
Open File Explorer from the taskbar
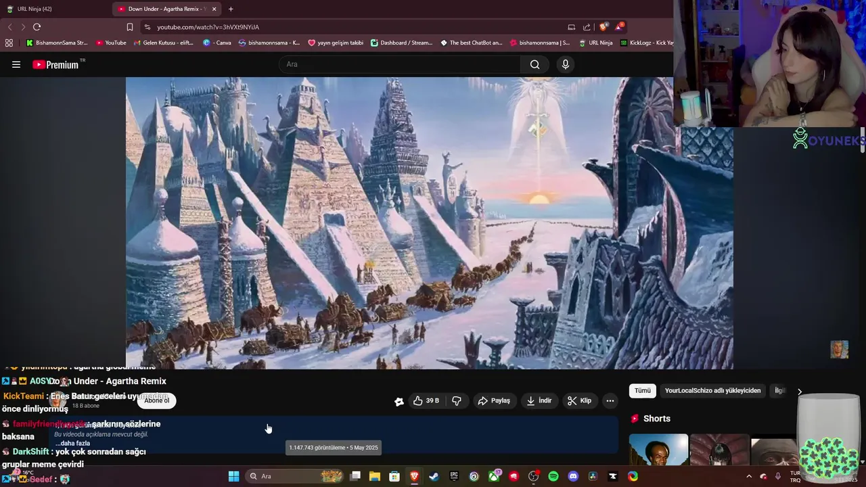375,476
